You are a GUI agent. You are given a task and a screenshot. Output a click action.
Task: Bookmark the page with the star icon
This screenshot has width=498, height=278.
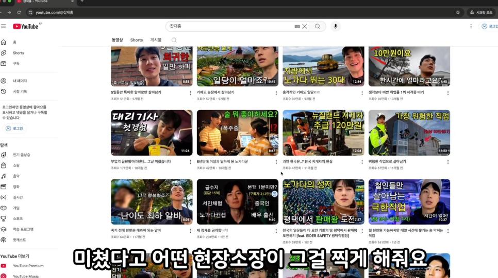pos(458,12)
